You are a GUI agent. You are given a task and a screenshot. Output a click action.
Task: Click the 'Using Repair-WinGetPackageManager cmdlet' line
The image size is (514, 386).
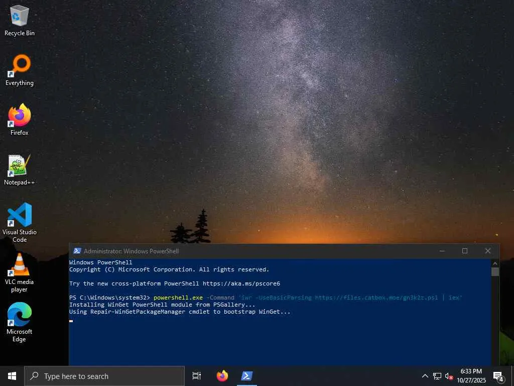180,312
